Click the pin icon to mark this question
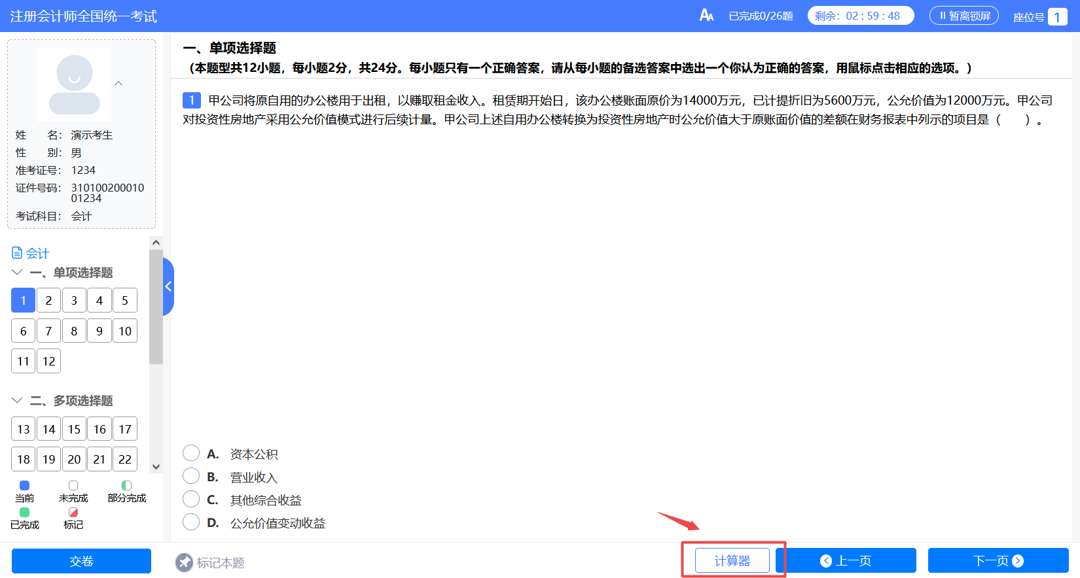Screen dimensions: 1080x578 pos(185,562)
